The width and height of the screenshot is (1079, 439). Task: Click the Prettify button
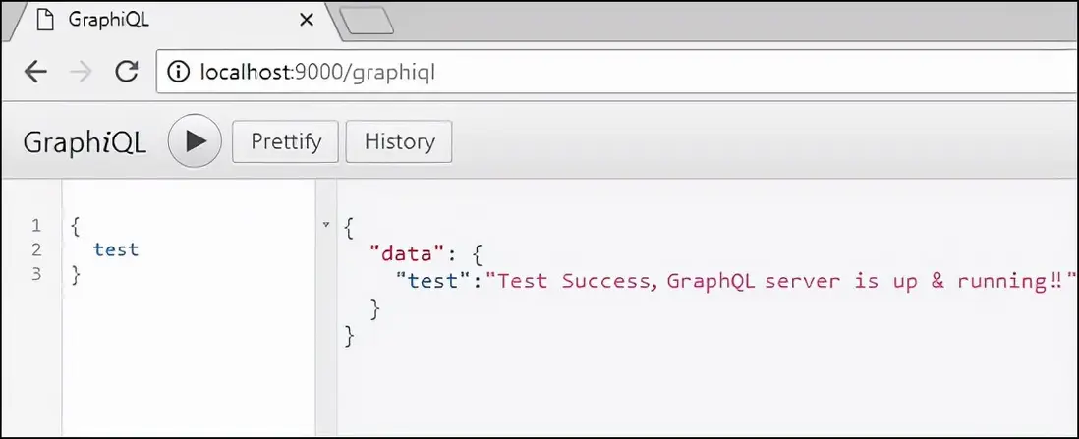[285, 141]
